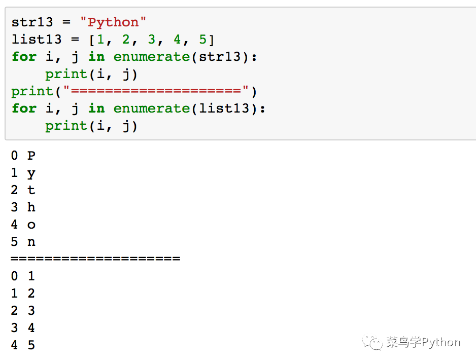Click output line "2 3"
476x364 pixels.
click(x=23, y=311)
